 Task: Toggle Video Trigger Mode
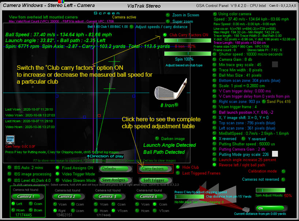tap(57, 174)
